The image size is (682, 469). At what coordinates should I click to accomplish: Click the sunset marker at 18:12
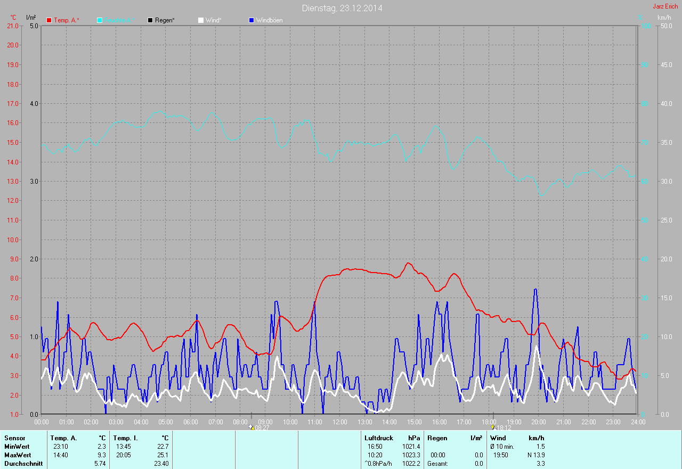[x=493, y=427]
